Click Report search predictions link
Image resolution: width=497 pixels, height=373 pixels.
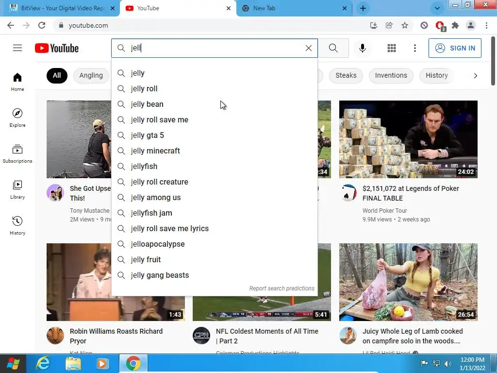[x=282, y=288]
